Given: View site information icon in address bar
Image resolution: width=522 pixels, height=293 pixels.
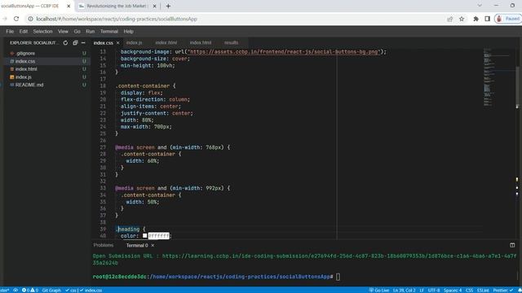Looking at the screenshot, I should pos(30,19).
